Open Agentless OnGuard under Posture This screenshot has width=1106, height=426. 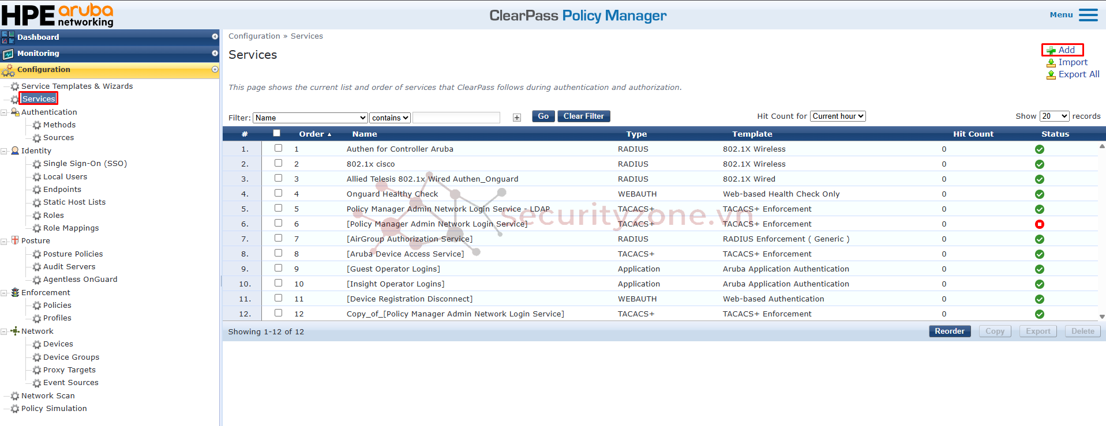[80, 280]
